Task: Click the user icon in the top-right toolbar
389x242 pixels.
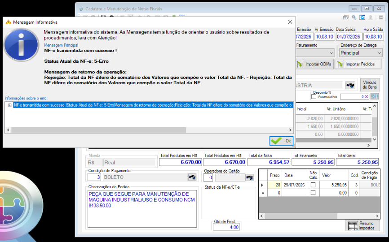Action: pos(371,17)
